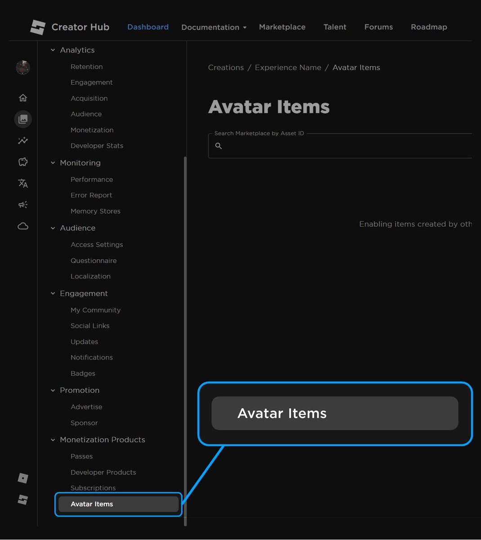Open the Talent top menu item
Viewport: 481px width, 540px height.
[335, 27]
